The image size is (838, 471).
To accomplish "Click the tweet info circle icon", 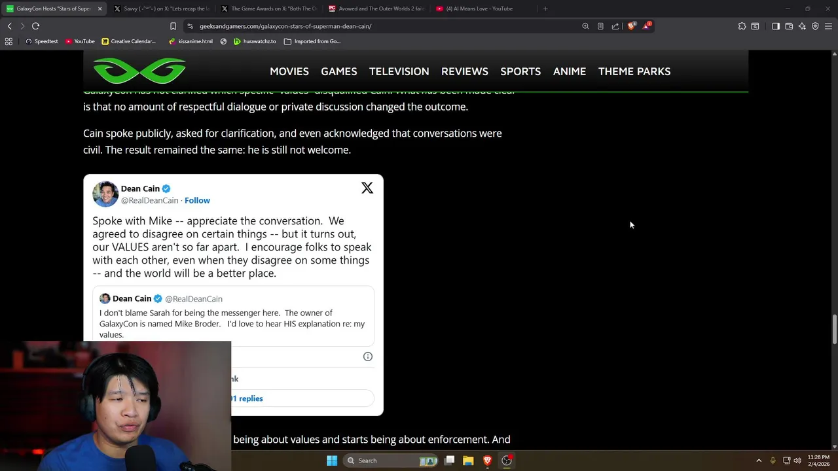I will click(368, 357).
